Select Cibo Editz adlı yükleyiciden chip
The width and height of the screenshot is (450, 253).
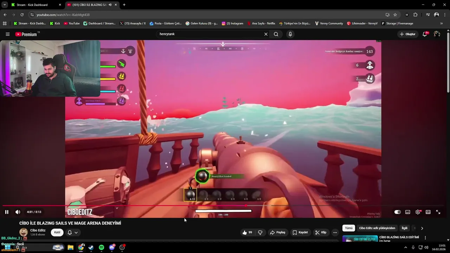(x=377, y=228)
